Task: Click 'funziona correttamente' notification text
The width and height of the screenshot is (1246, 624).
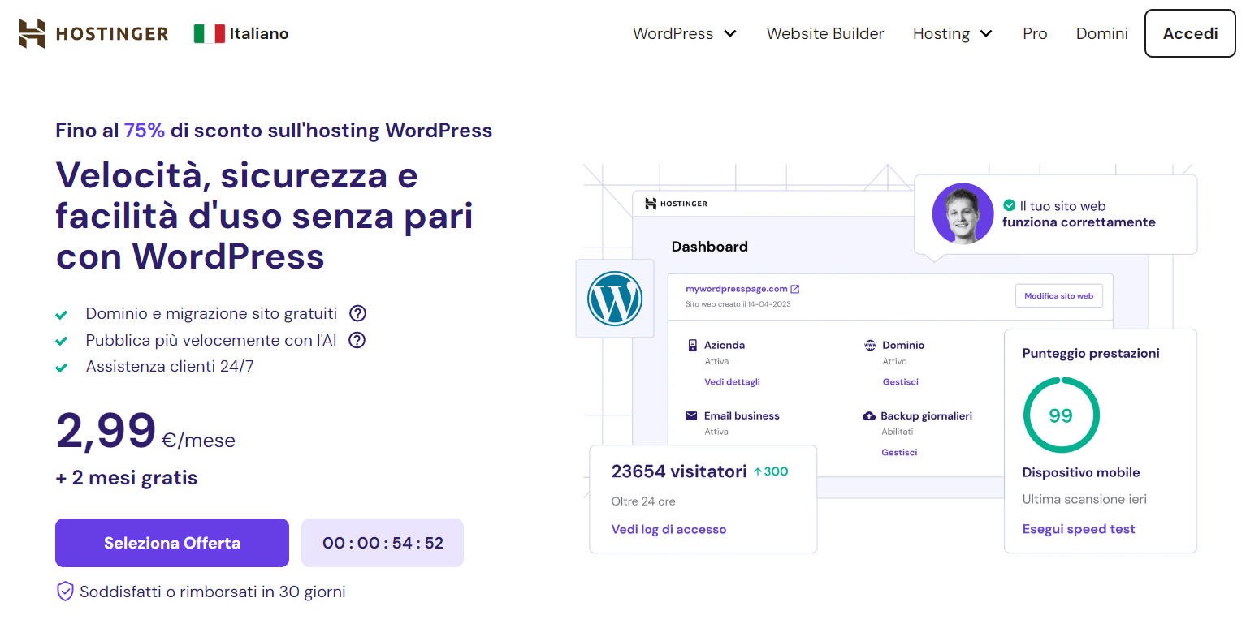Action: pyautogui.click(x=1079, y=222)
